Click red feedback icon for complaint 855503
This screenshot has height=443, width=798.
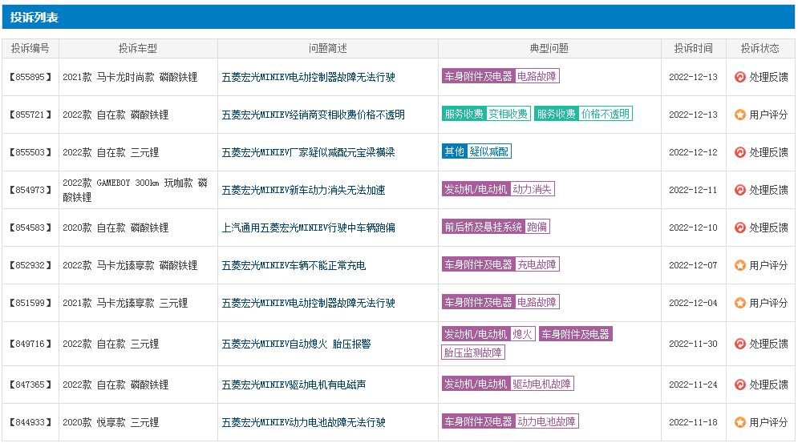pyautogui.click(x=740, y=152)
